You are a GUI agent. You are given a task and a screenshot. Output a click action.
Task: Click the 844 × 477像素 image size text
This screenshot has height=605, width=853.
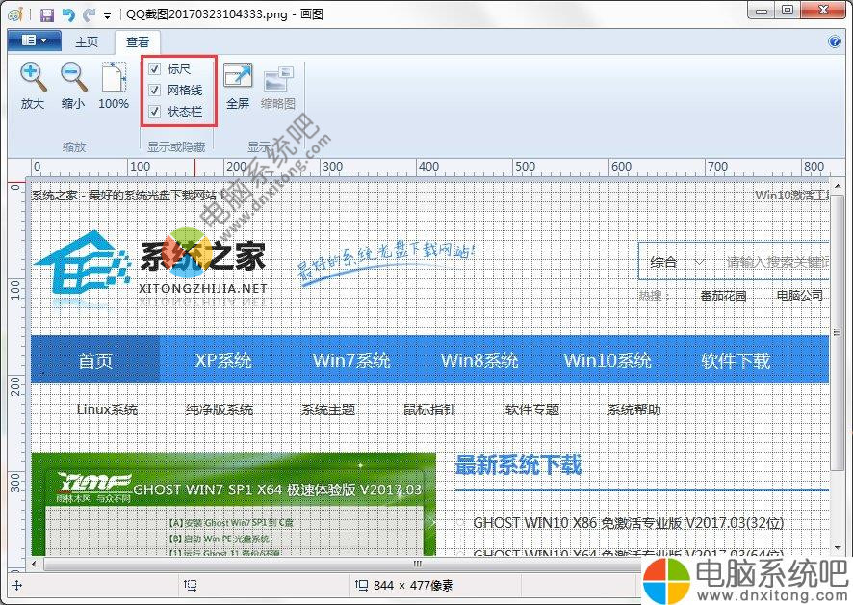[x=413, y=586]
